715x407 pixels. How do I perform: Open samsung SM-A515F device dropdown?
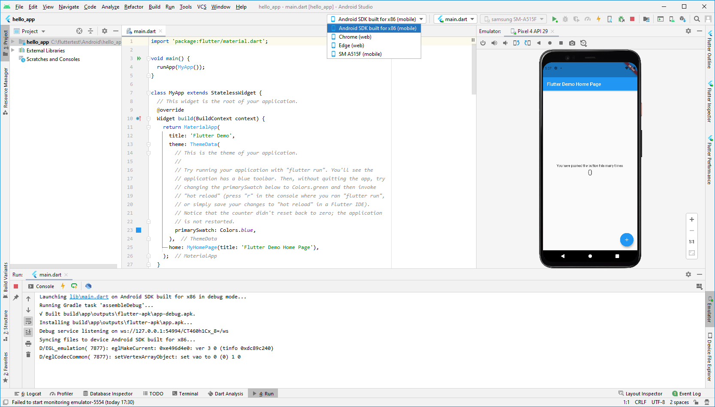tap(513, 19)
